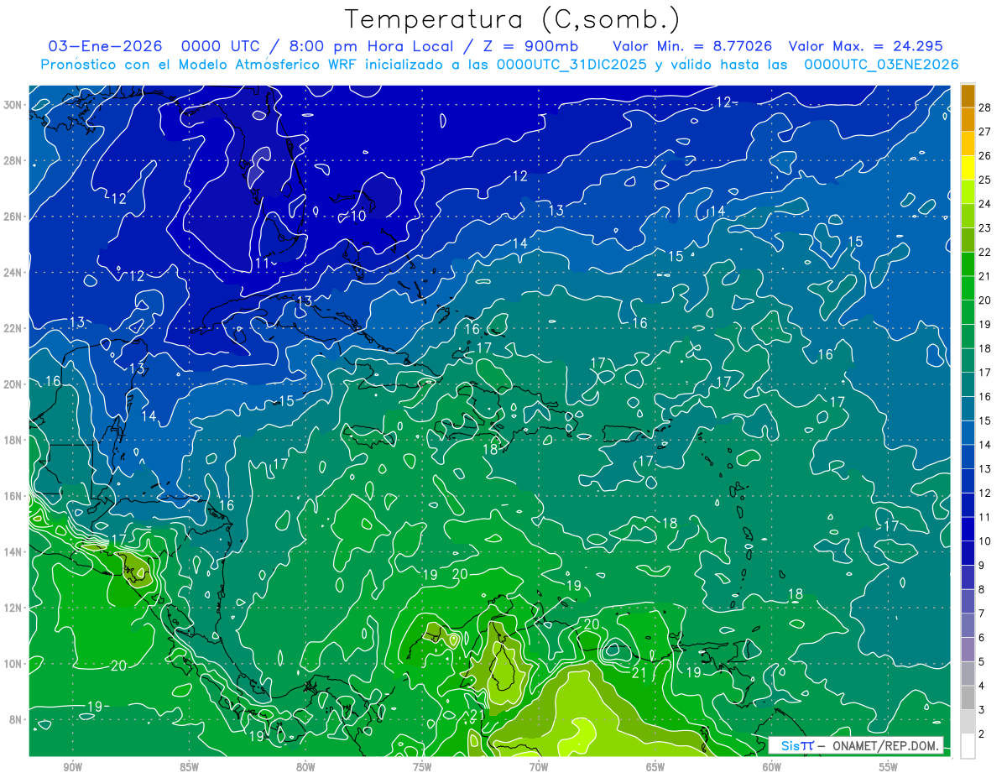Click the color scale label "22"
The height and width of the screenshot is (778, 1007).
coord(985,252)
